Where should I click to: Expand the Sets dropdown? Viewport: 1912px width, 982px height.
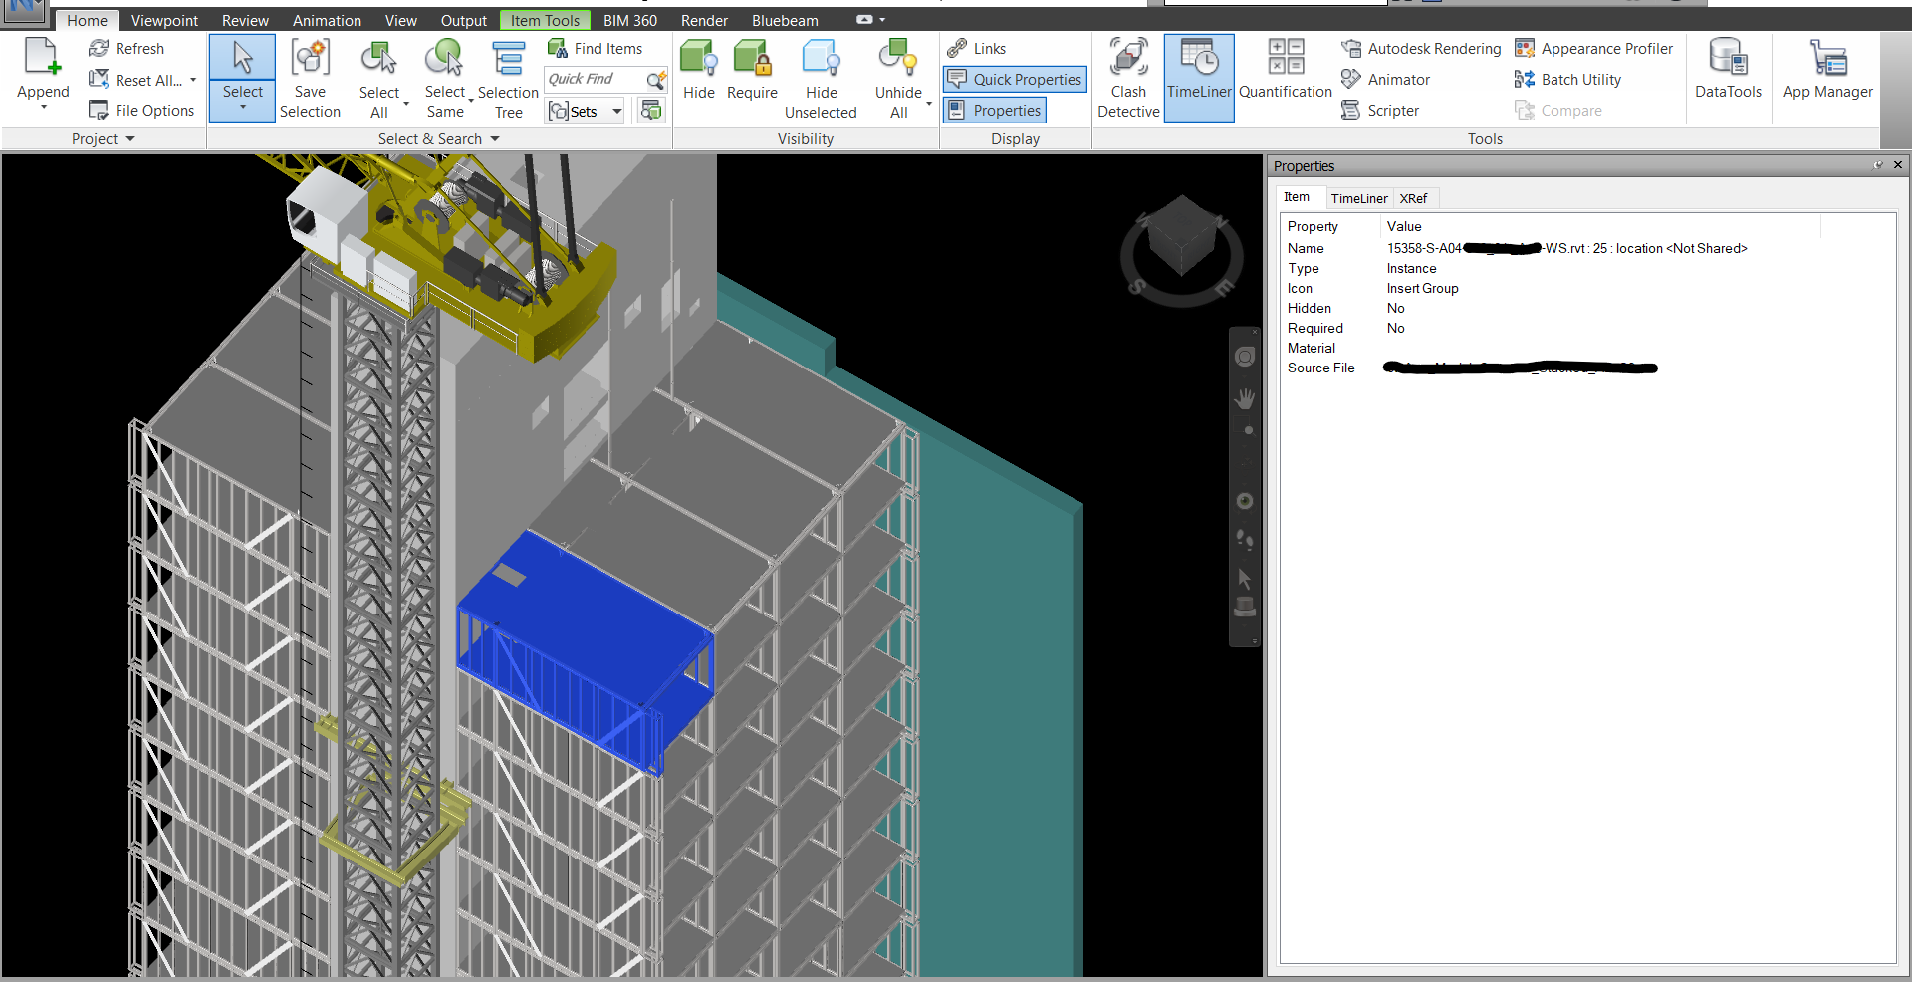(616, 111)
